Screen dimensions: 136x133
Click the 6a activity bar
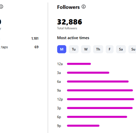[98, 81]
